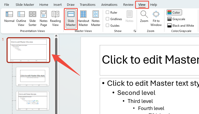Open the Zoom dialog magnifier
Image resolution: width=199 pixels, height=114 pixels.
144,16
